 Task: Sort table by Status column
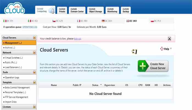[x=95, y=85]
